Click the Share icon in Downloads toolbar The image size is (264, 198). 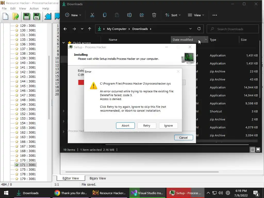coord(142,15)
